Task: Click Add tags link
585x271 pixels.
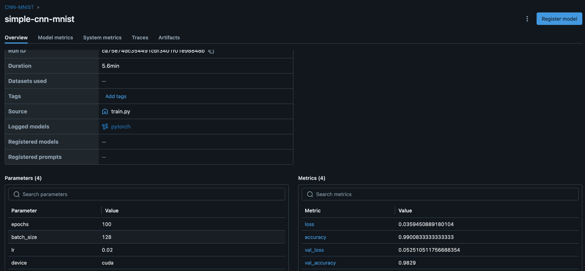Action: coord(116,96)
